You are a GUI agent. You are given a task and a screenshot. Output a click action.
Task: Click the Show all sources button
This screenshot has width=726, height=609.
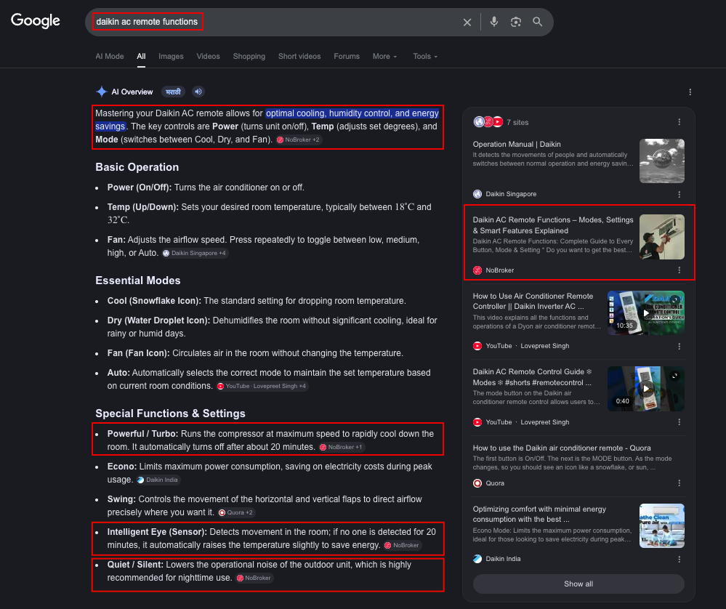(x=578, y=584)
